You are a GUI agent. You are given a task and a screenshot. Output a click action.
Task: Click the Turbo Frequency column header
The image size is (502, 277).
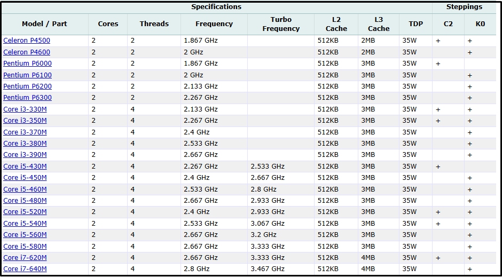point(281,24)
